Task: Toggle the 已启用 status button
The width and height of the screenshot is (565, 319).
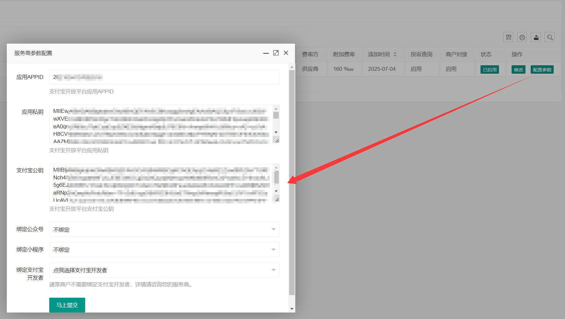Action: coord(490,69)
